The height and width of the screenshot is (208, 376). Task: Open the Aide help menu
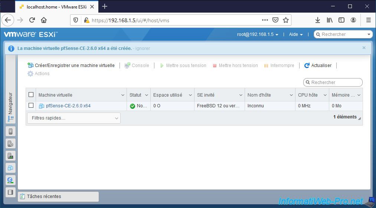point(296,34)
